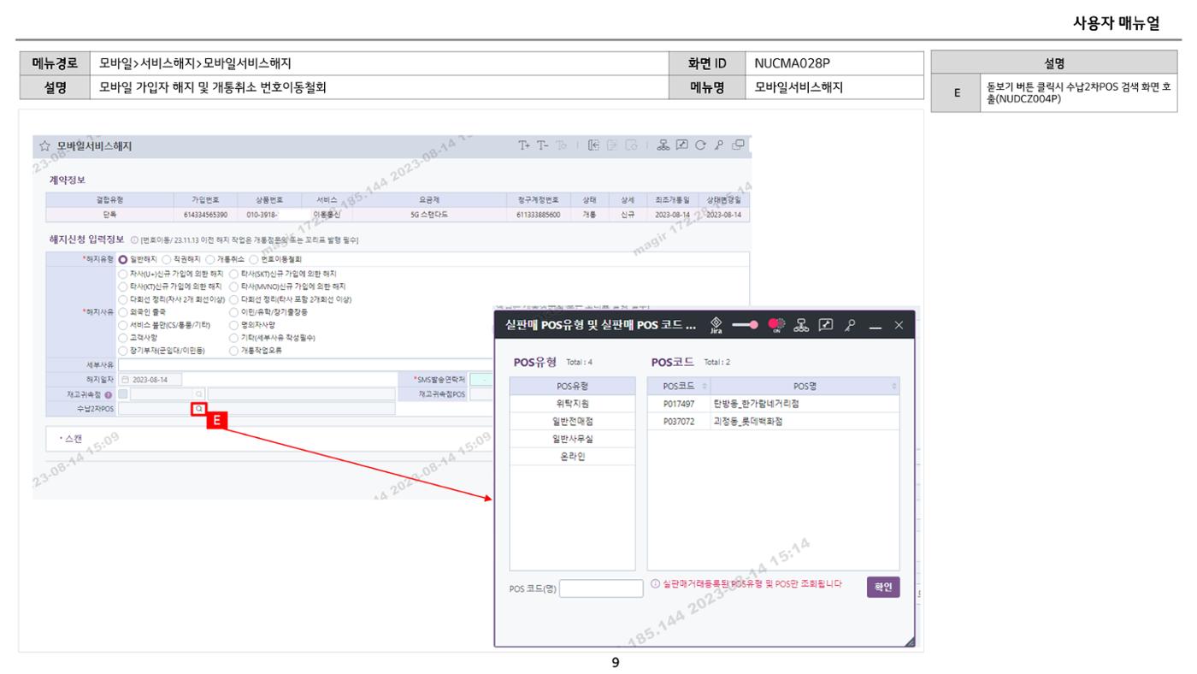Screen dimensions: 1197x674
Task: Click POS name 탄방동_한가람네거리점
Action: (755, 404)
